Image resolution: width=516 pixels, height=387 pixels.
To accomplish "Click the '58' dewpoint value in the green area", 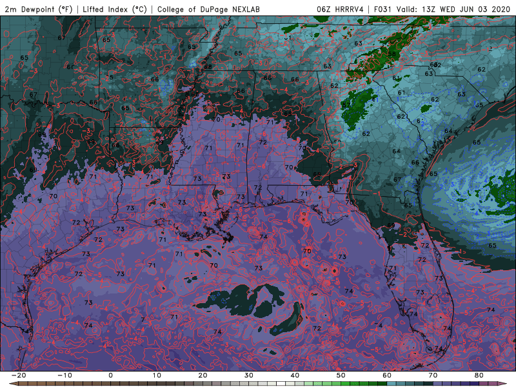I will [392, 54].
